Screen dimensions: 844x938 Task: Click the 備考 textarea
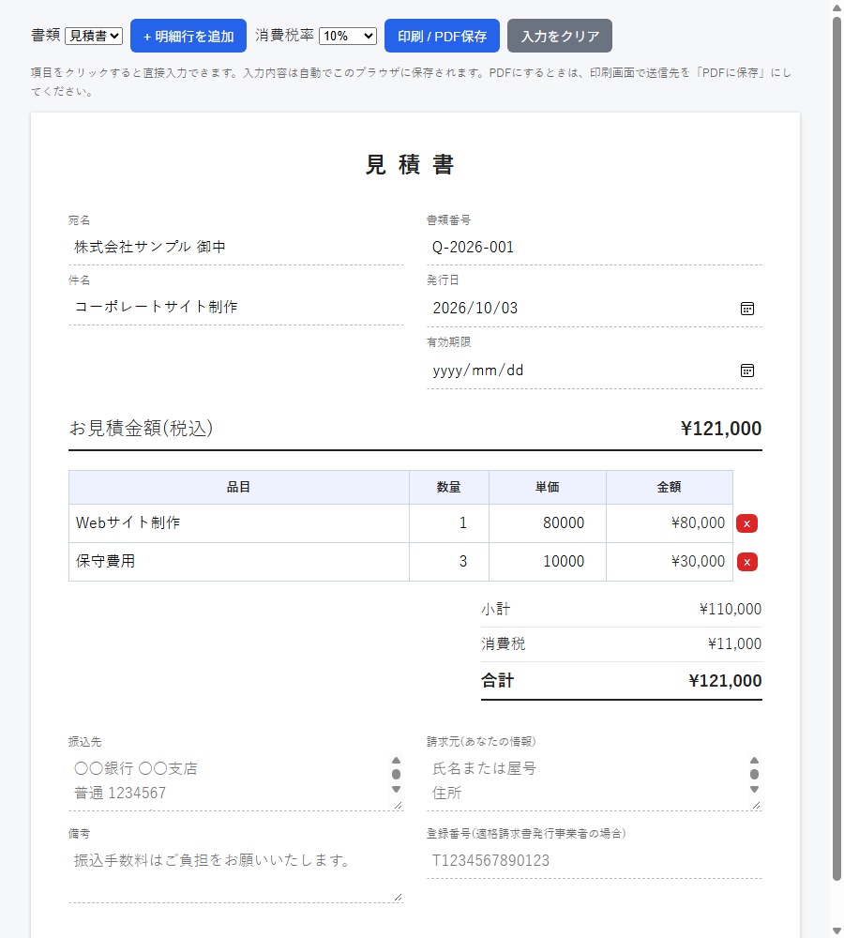(236, 873)
